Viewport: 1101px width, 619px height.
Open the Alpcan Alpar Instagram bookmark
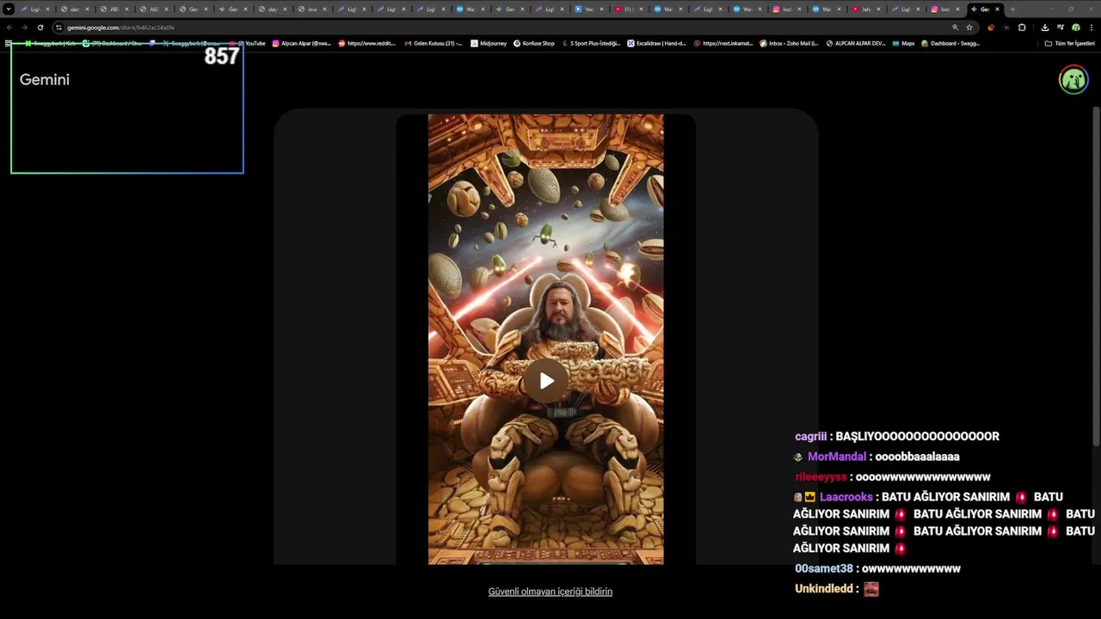coord(301,43)
